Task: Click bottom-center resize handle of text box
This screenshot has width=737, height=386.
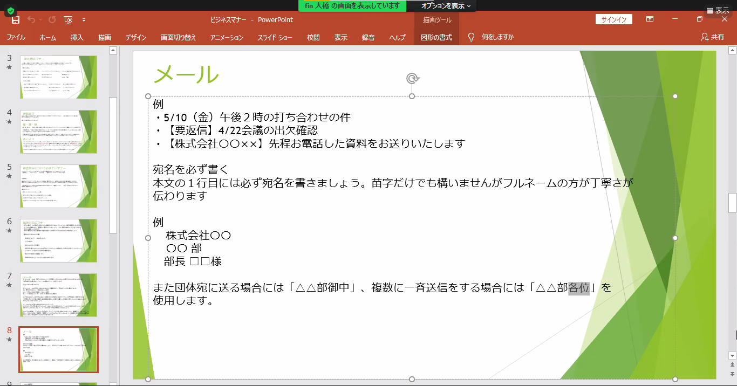Action: pos(412,379)
